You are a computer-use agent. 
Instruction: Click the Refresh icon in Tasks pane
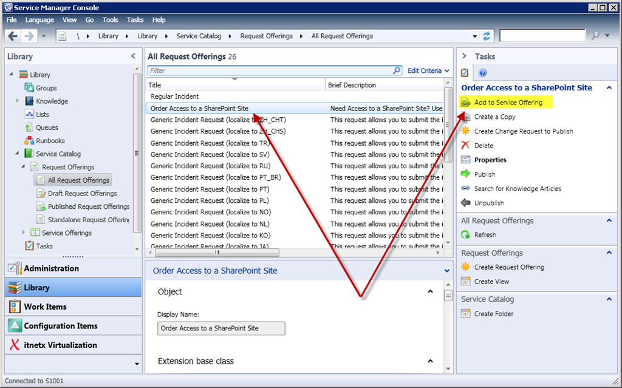coord(466,235)
